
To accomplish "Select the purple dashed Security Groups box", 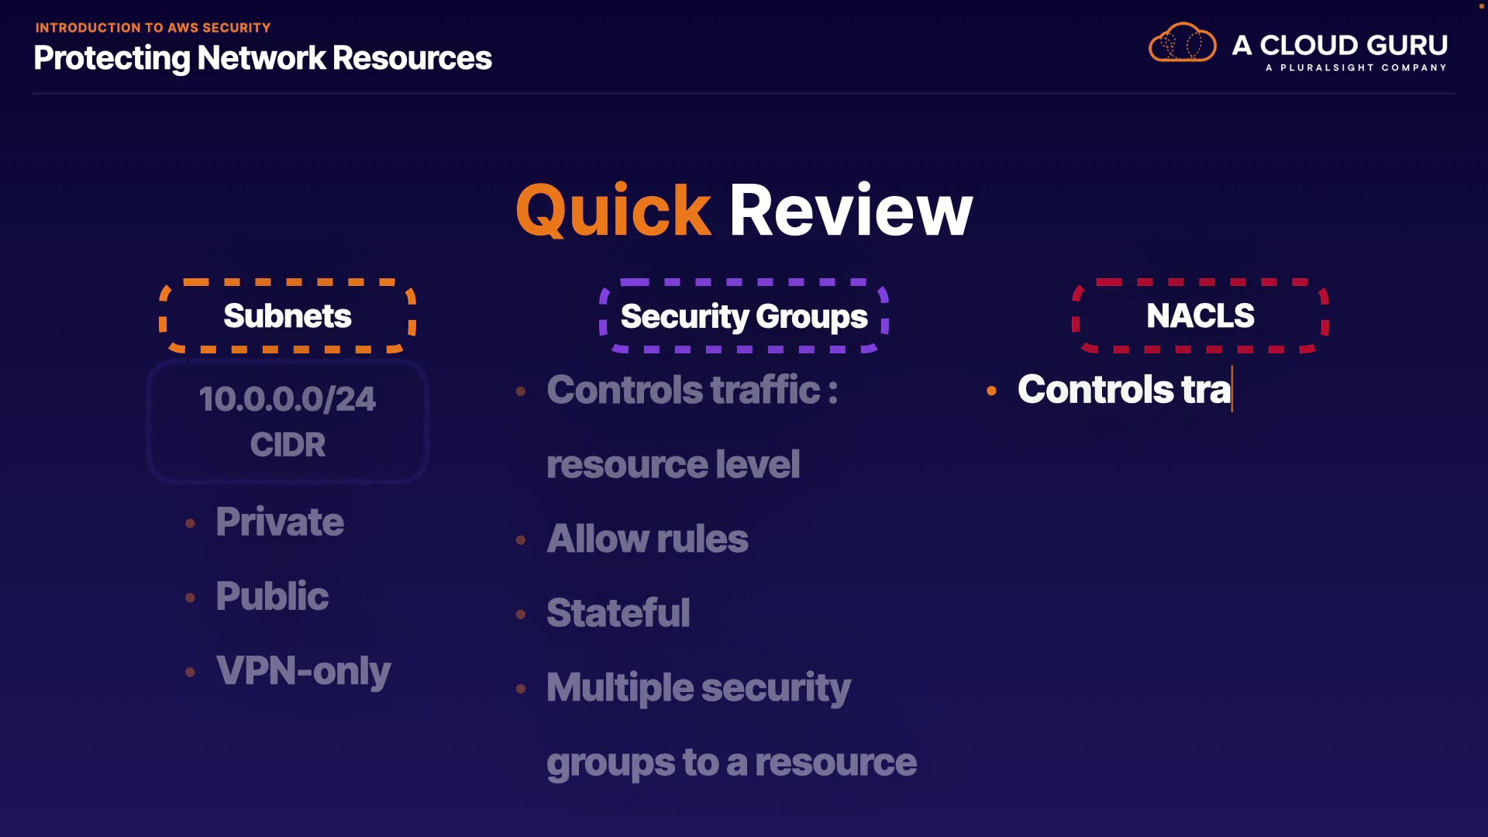I will tap(744, 316).
